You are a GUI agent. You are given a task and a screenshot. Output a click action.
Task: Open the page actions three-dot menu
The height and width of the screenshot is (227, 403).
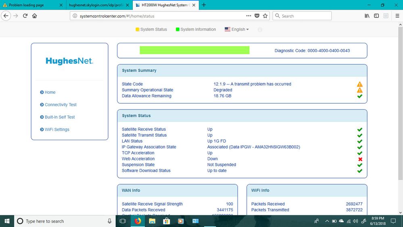[248, 16]
